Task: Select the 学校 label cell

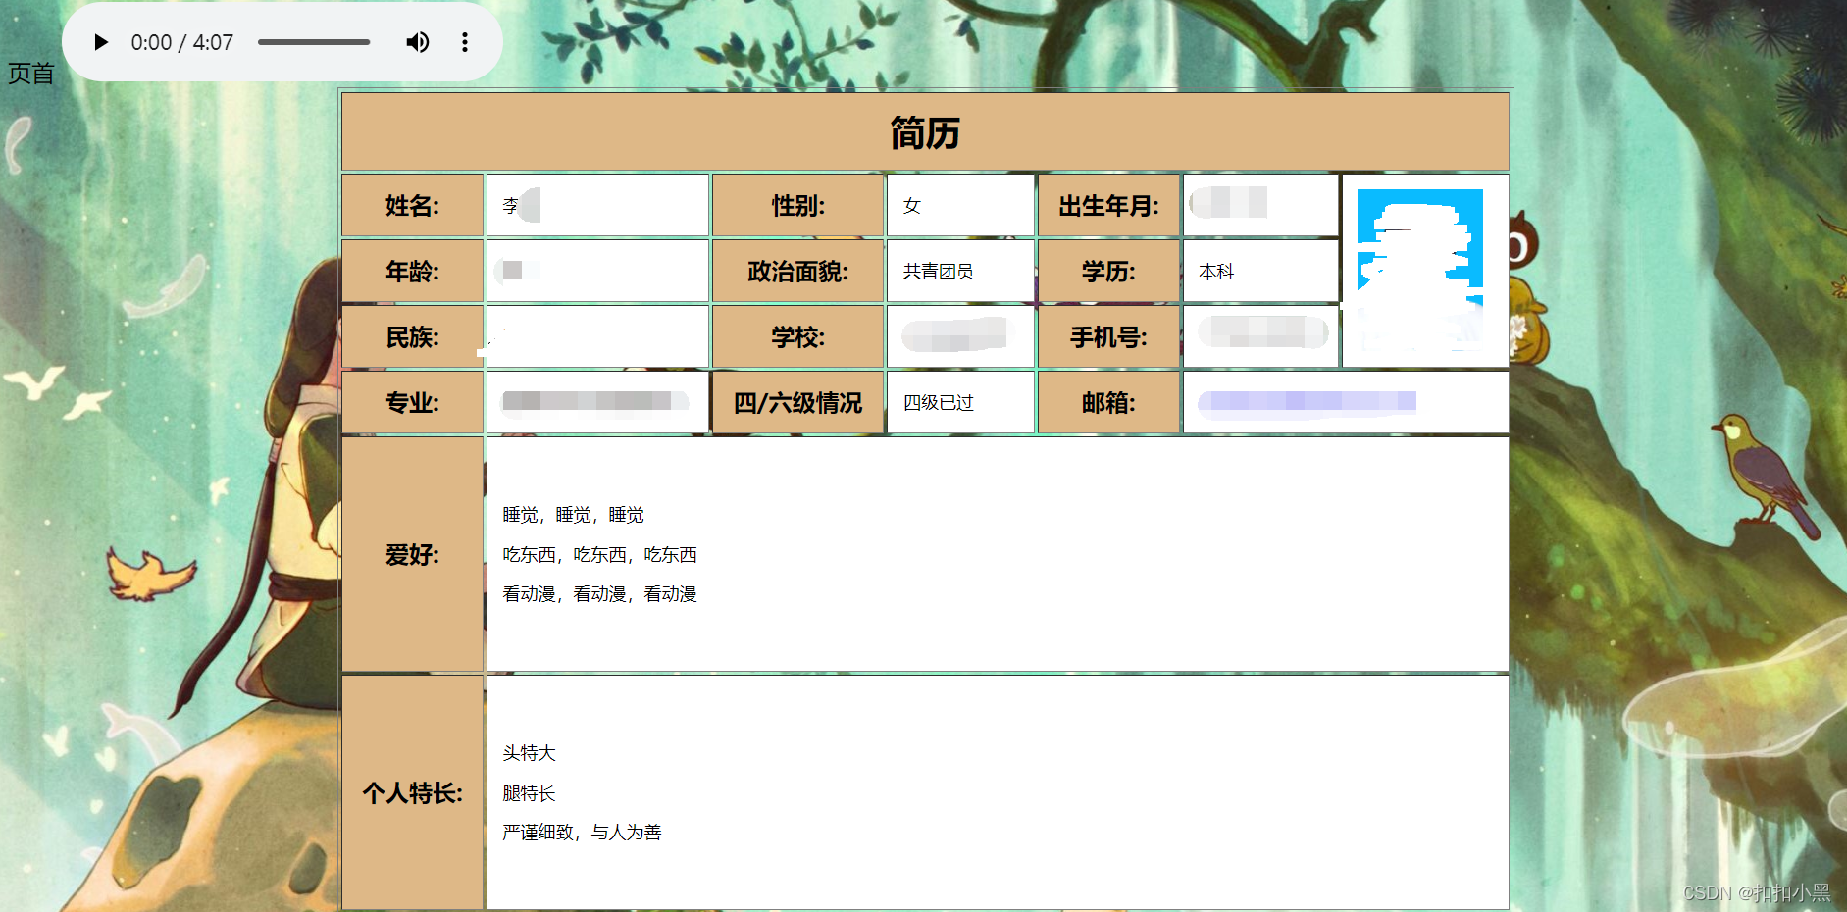Action: click(x=798, y=336)
